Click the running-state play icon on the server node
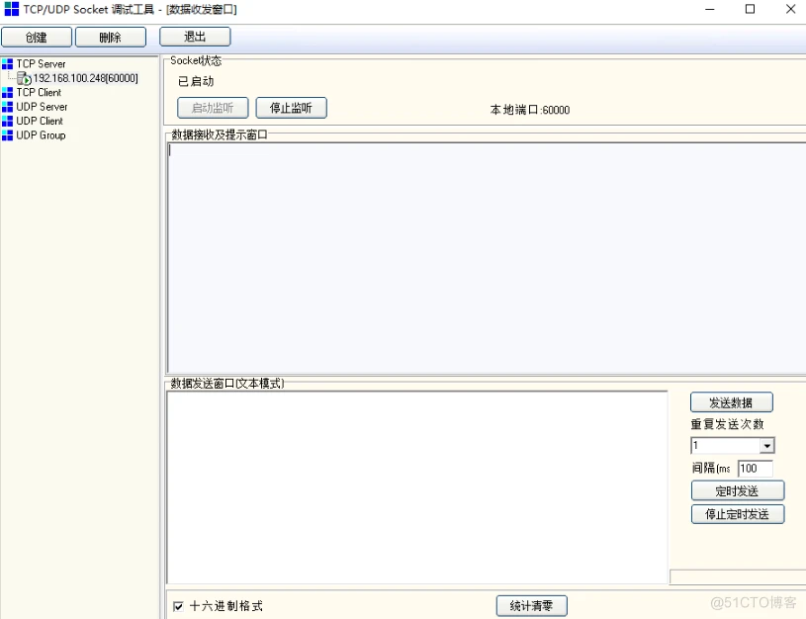 click(27, 79)
